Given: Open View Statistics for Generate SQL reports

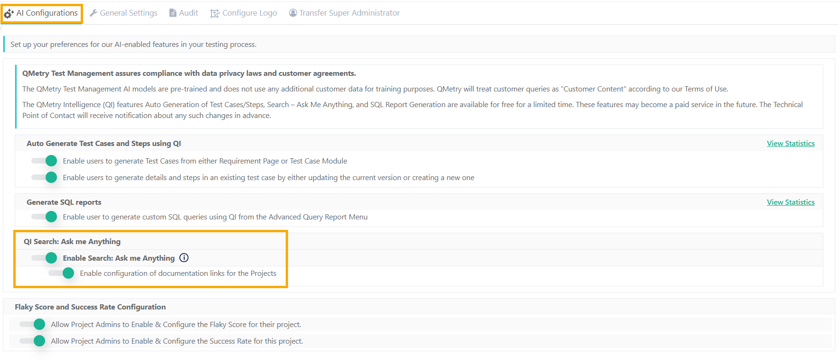Looking at the screenshot, I should click(x=790, y=202).
